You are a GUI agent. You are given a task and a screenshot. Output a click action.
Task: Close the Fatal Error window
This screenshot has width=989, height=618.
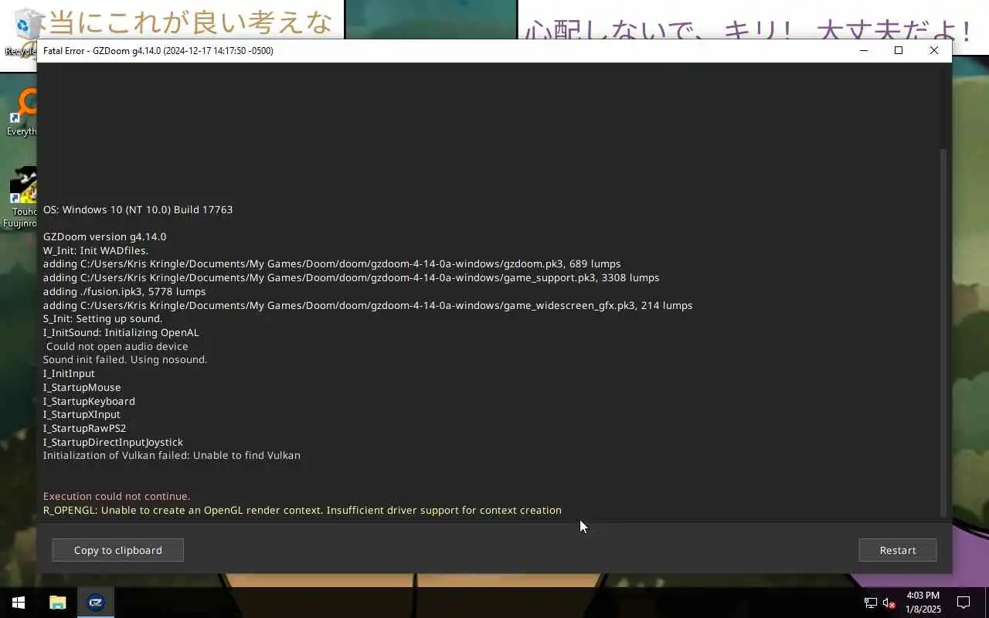[934, 51]
